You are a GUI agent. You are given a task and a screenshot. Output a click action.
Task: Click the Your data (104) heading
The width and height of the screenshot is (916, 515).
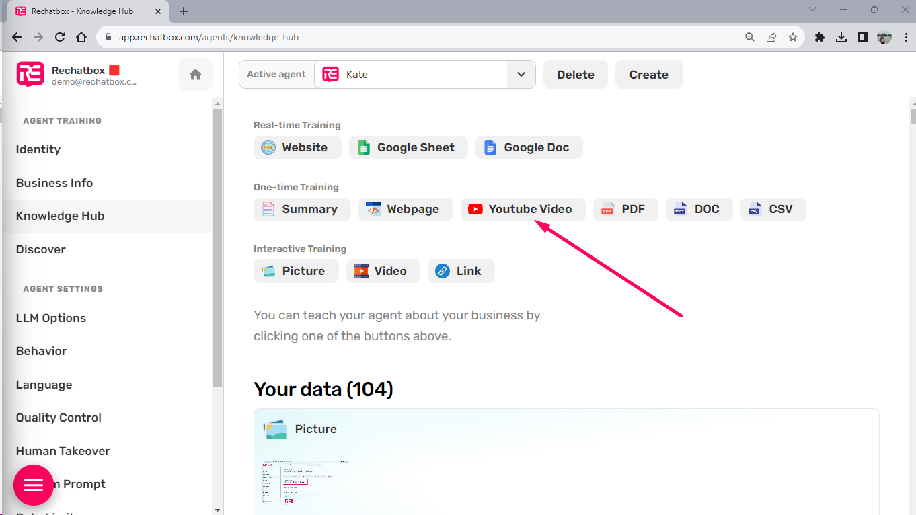(323, 389)
